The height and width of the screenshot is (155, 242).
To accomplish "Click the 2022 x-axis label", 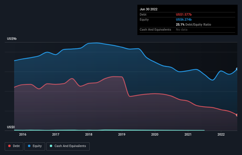I will [221, 134].
